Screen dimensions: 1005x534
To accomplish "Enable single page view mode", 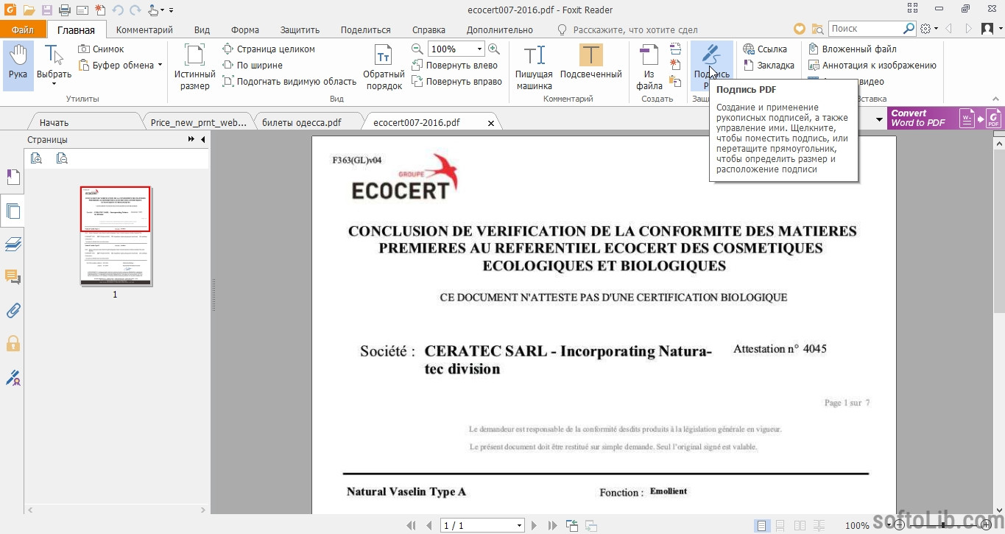I will tap(762, 525).
